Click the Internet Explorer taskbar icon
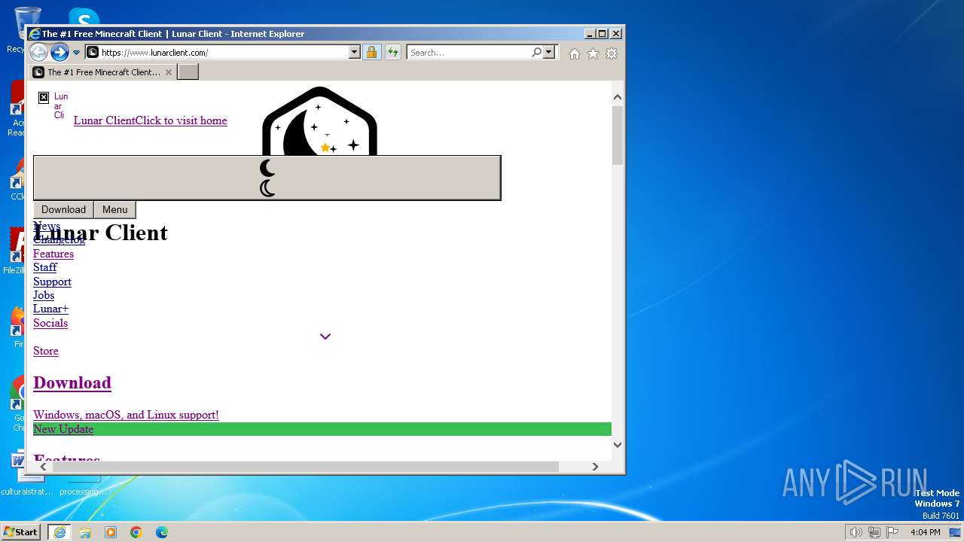Viewport: 964px width, 542px height. (59, 532)
